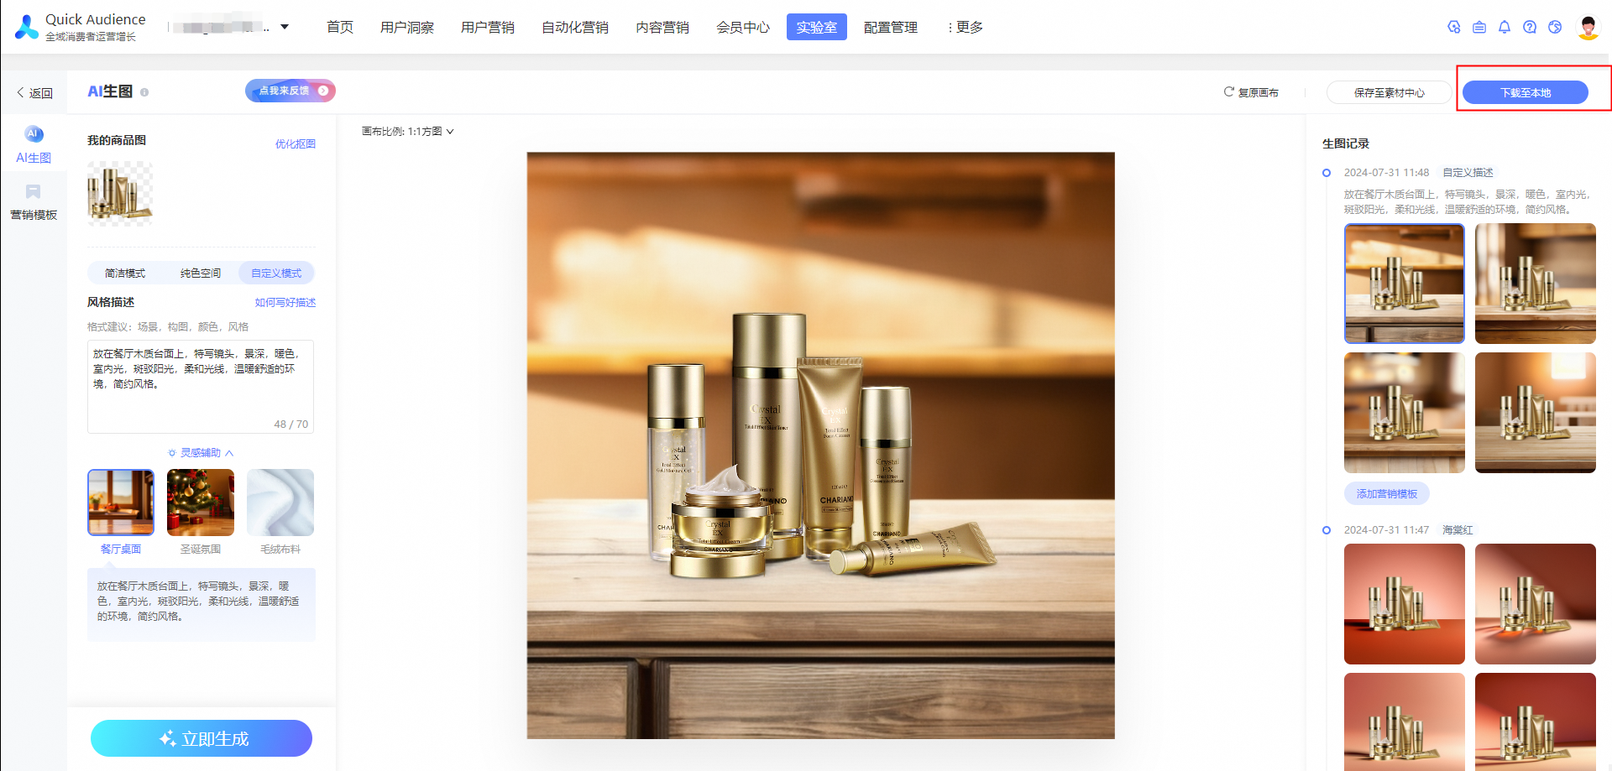Image resolution: width=1612 pixels, height=771 pixels.
Task: Go back using the 返回 arrow
Action: [34, 93]
